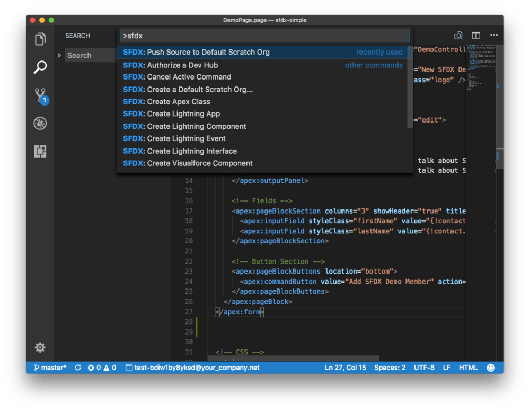Click the </apex:pageBlock> closing tag
530x411 pixels.
tap(258, 301)
